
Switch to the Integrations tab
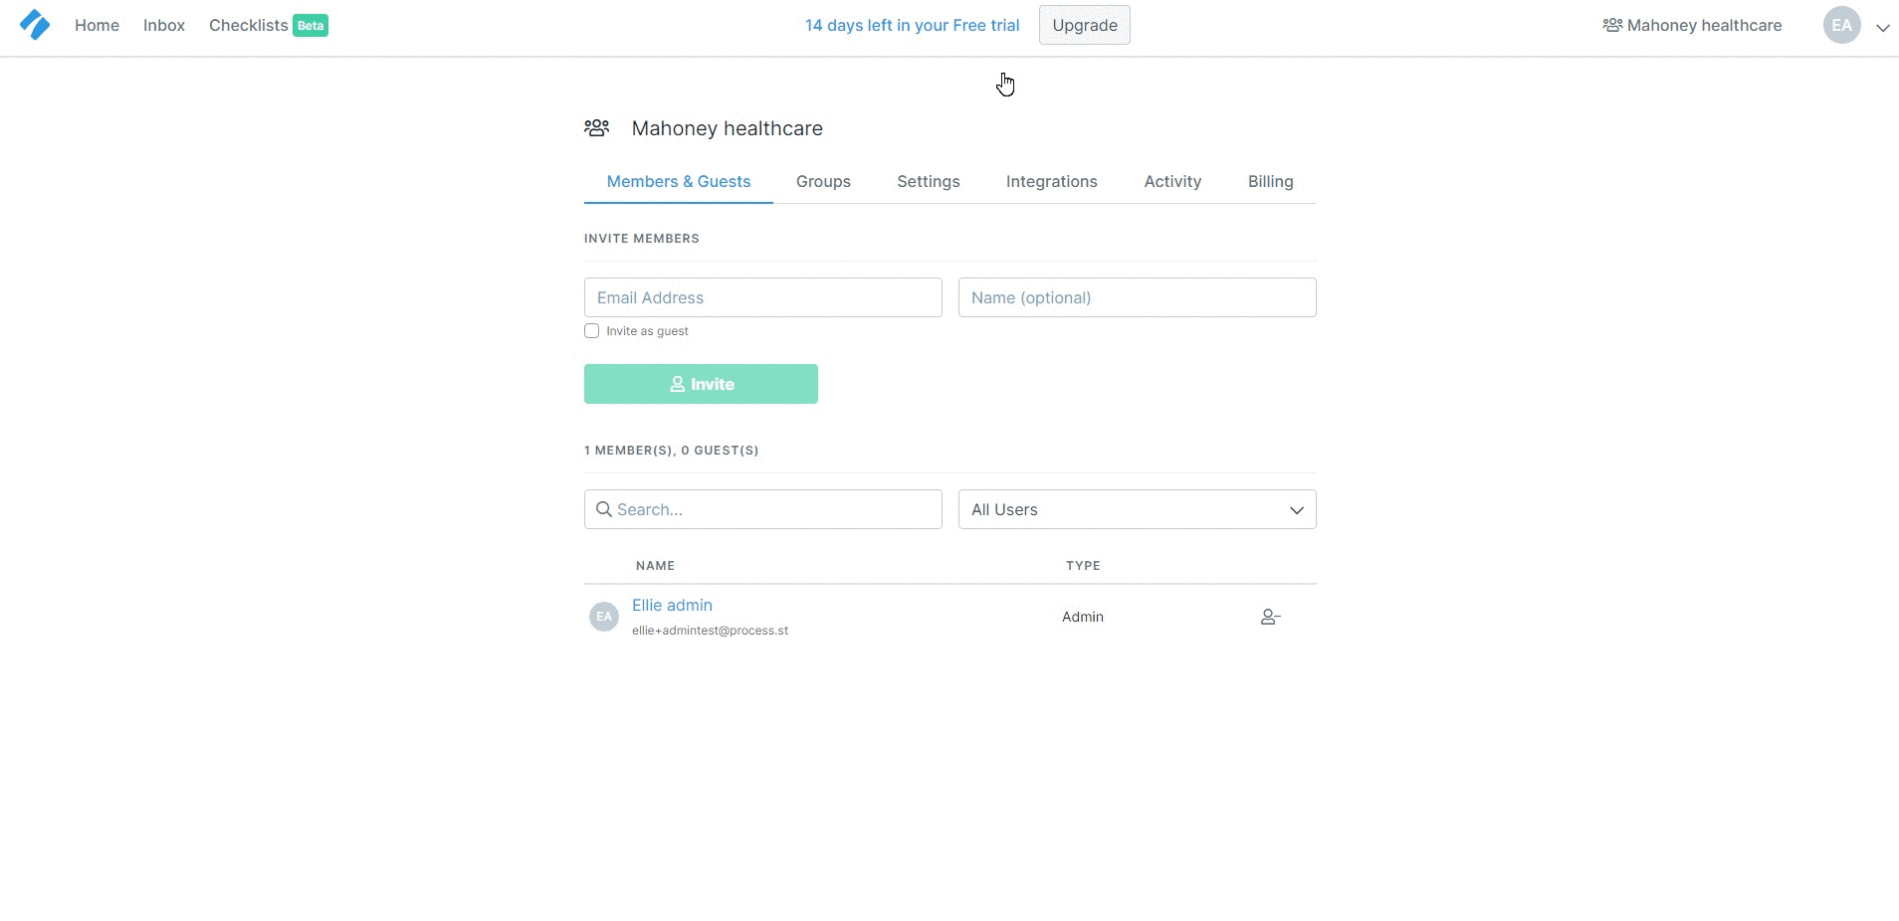[x=1052, y=181]
